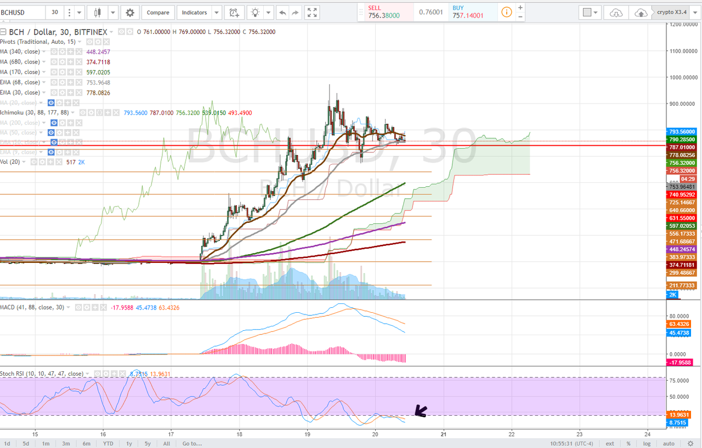Viewport: 702px width, 448px height.
Task: Expand the publish idea dropdown arrow
Action: pyautogui.click(x=268, y=13)
